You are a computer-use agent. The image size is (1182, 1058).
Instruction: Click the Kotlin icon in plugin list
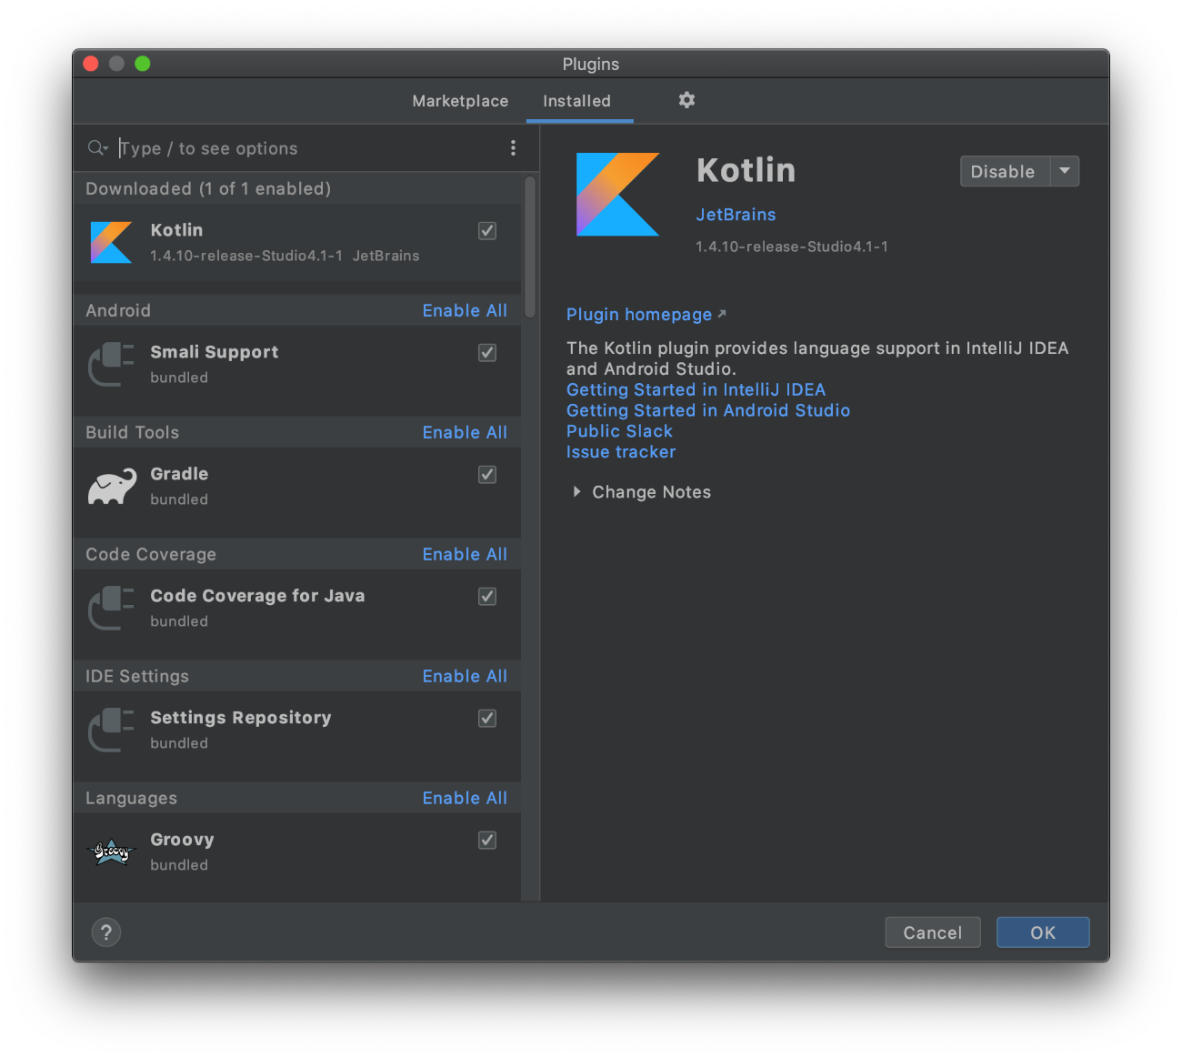click(x=111, y=242)
